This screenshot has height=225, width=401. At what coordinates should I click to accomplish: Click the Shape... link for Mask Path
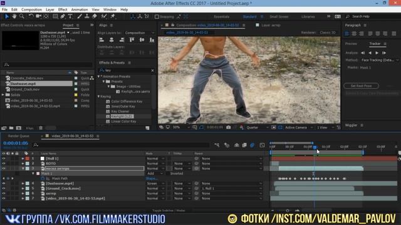[152, 179]
